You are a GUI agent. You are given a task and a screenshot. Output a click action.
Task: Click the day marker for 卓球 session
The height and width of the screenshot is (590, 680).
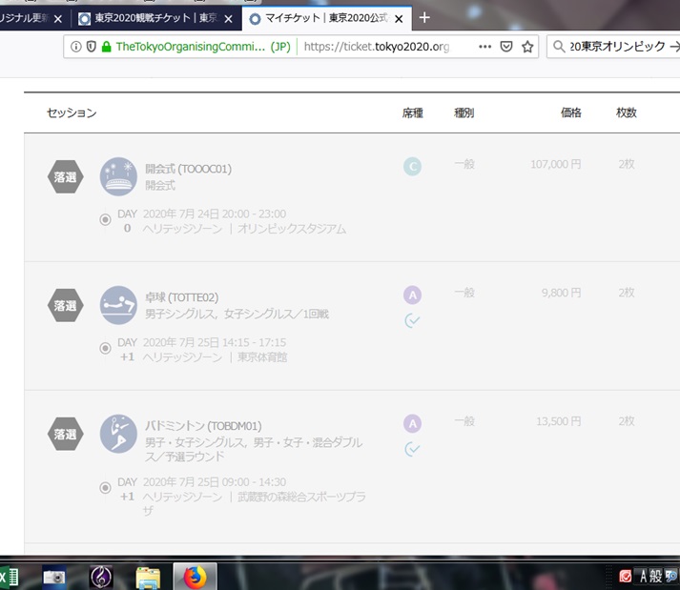pos(105,348)
